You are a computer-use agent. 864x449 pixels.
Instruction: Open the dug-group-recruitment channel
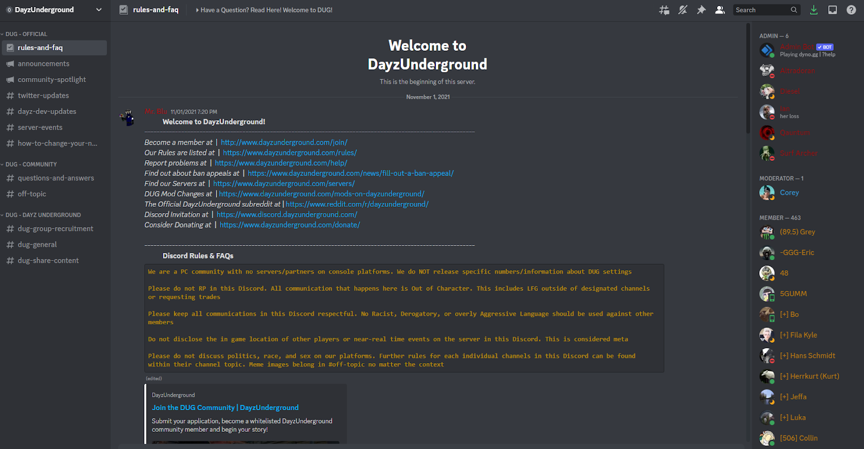[55, 228]
